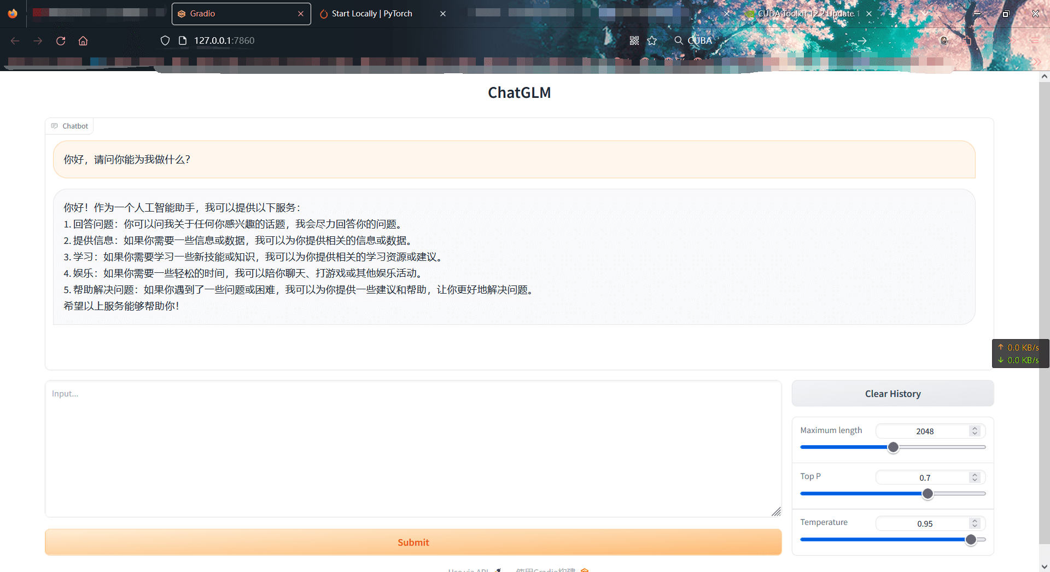This screenshot has height=572, width=1050.
Task: Open the tracking protection shield icon
Action: (x=165, y=40)
